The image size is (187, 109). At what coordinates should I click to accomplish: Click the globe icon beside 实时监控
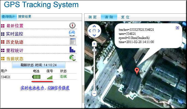pyautogui.click(x=72, y=33)
